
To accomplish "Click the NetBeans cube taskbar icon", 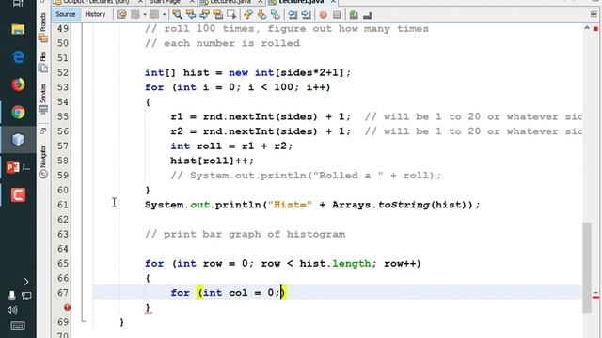I will [18, 140].
